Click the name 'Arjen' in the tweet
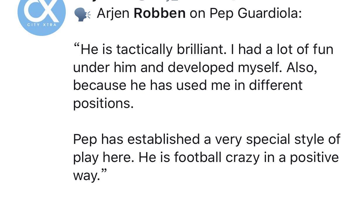 click(113, 13)
